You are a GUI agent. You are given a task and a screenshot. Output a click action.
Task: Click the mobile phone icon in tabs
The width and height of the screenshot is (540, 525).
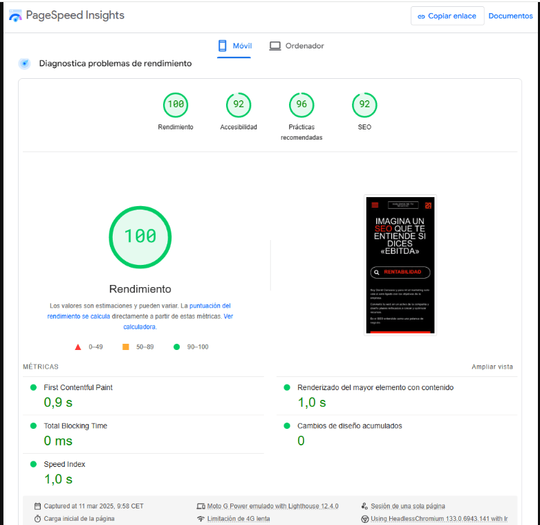coord(223,46)
